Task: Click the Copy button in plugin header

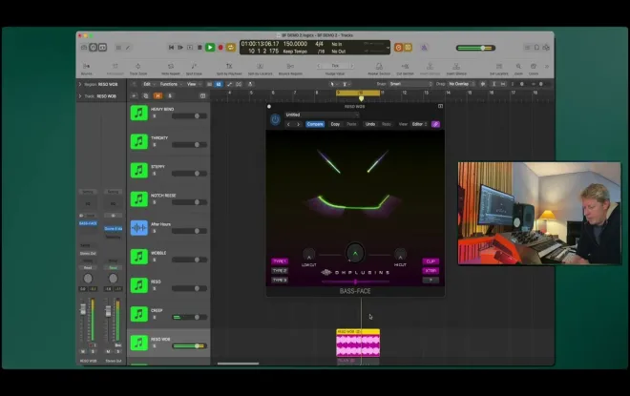Action: coord(335,124)
